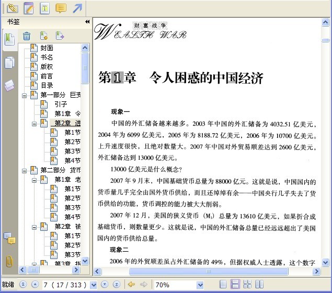332x293 pixels.
Task: Collapse the 第2章 进 bookmark node
Action: point(34,124)
